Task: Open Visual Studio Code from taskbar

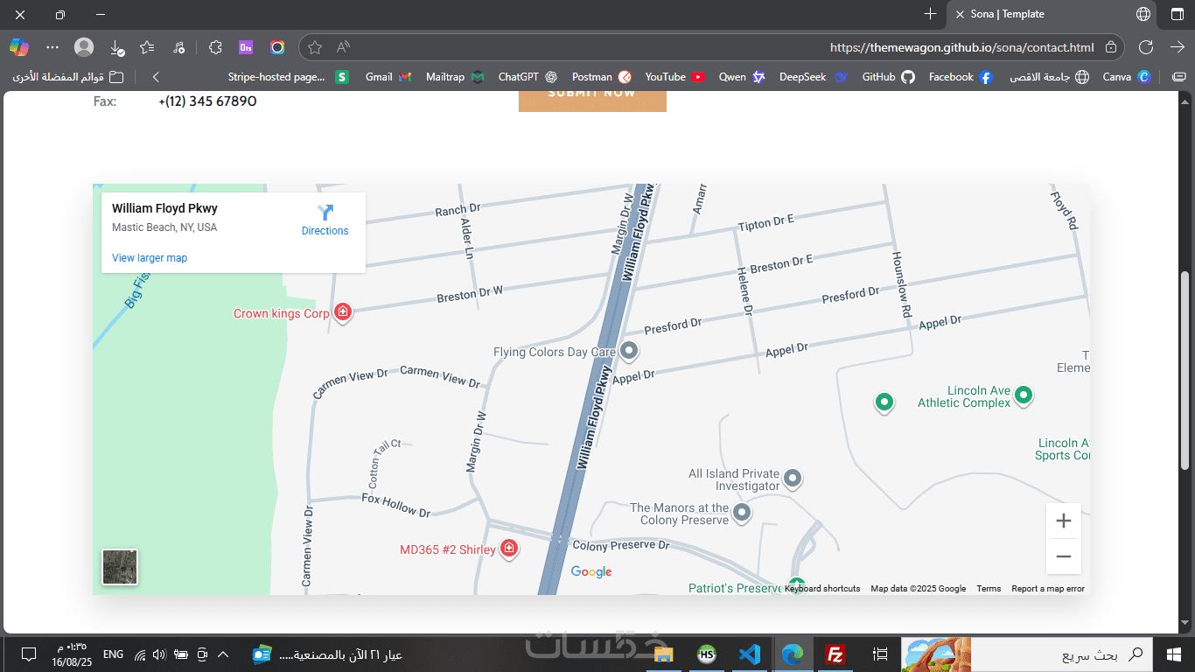Action: point(749,654)
